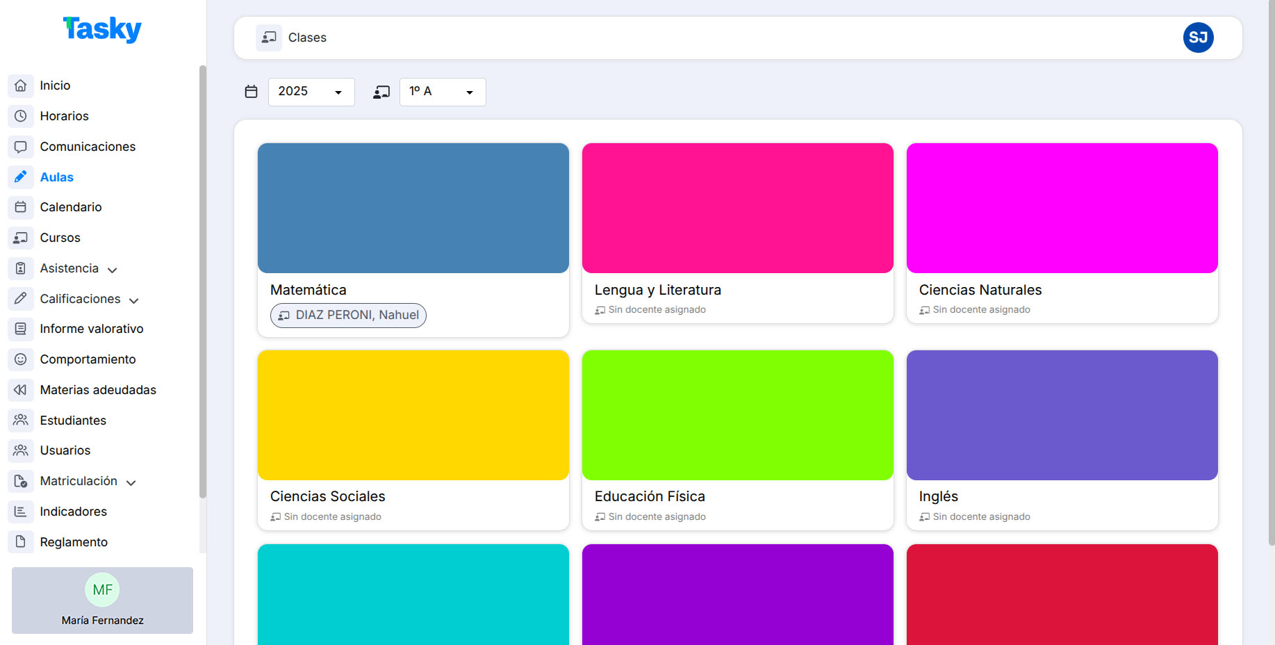Click the page vertical scrollbar
1275x645 pixels.
click(x=1272, y=272)
